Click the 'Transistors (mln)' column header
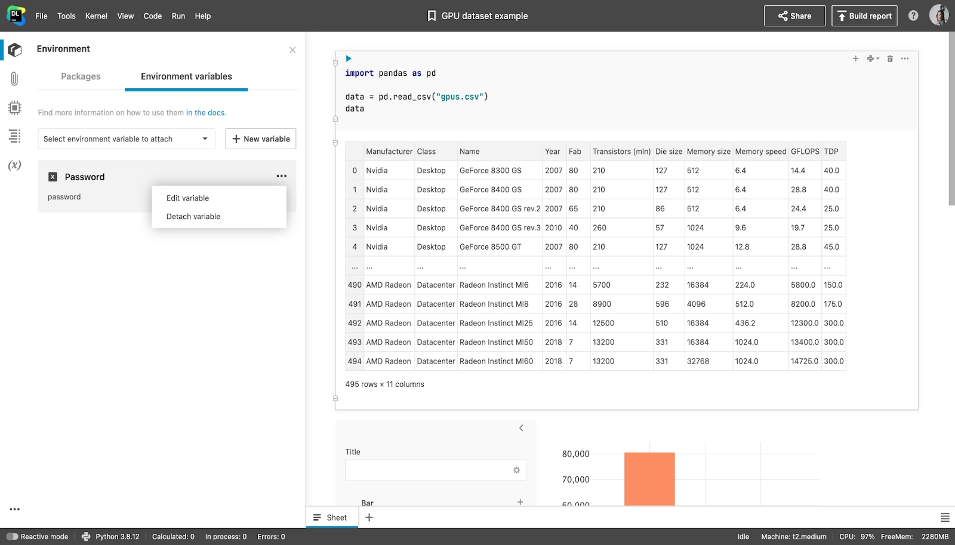The width and height of the screenshot is (955, 545). pos(621,152)
